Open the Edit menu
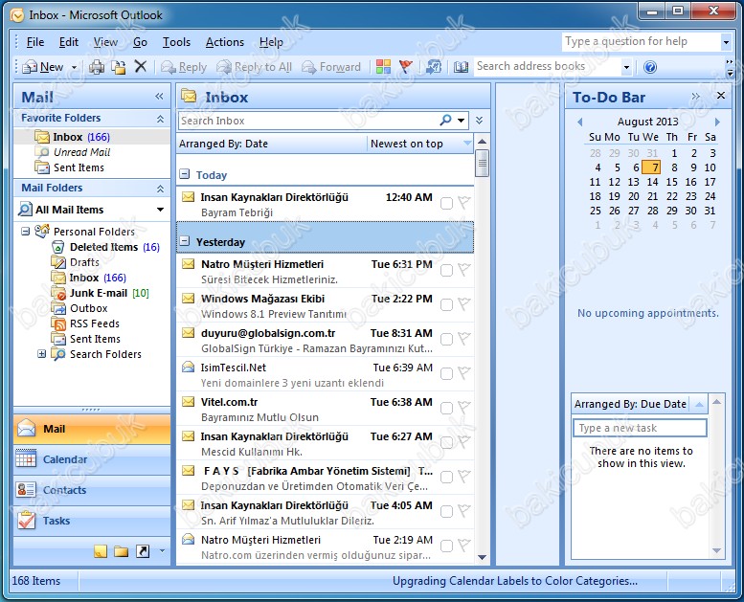 (x=68, y=42)
